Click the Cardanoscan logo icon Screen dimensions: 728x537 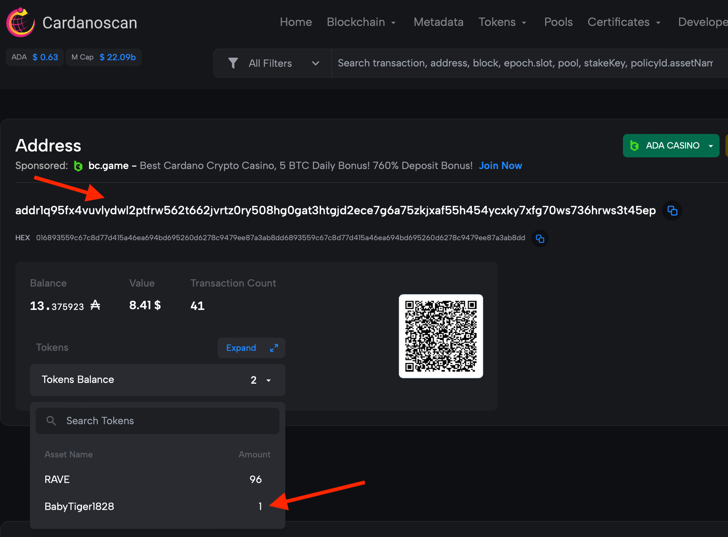pyautogui.click(x=20, y=22)
